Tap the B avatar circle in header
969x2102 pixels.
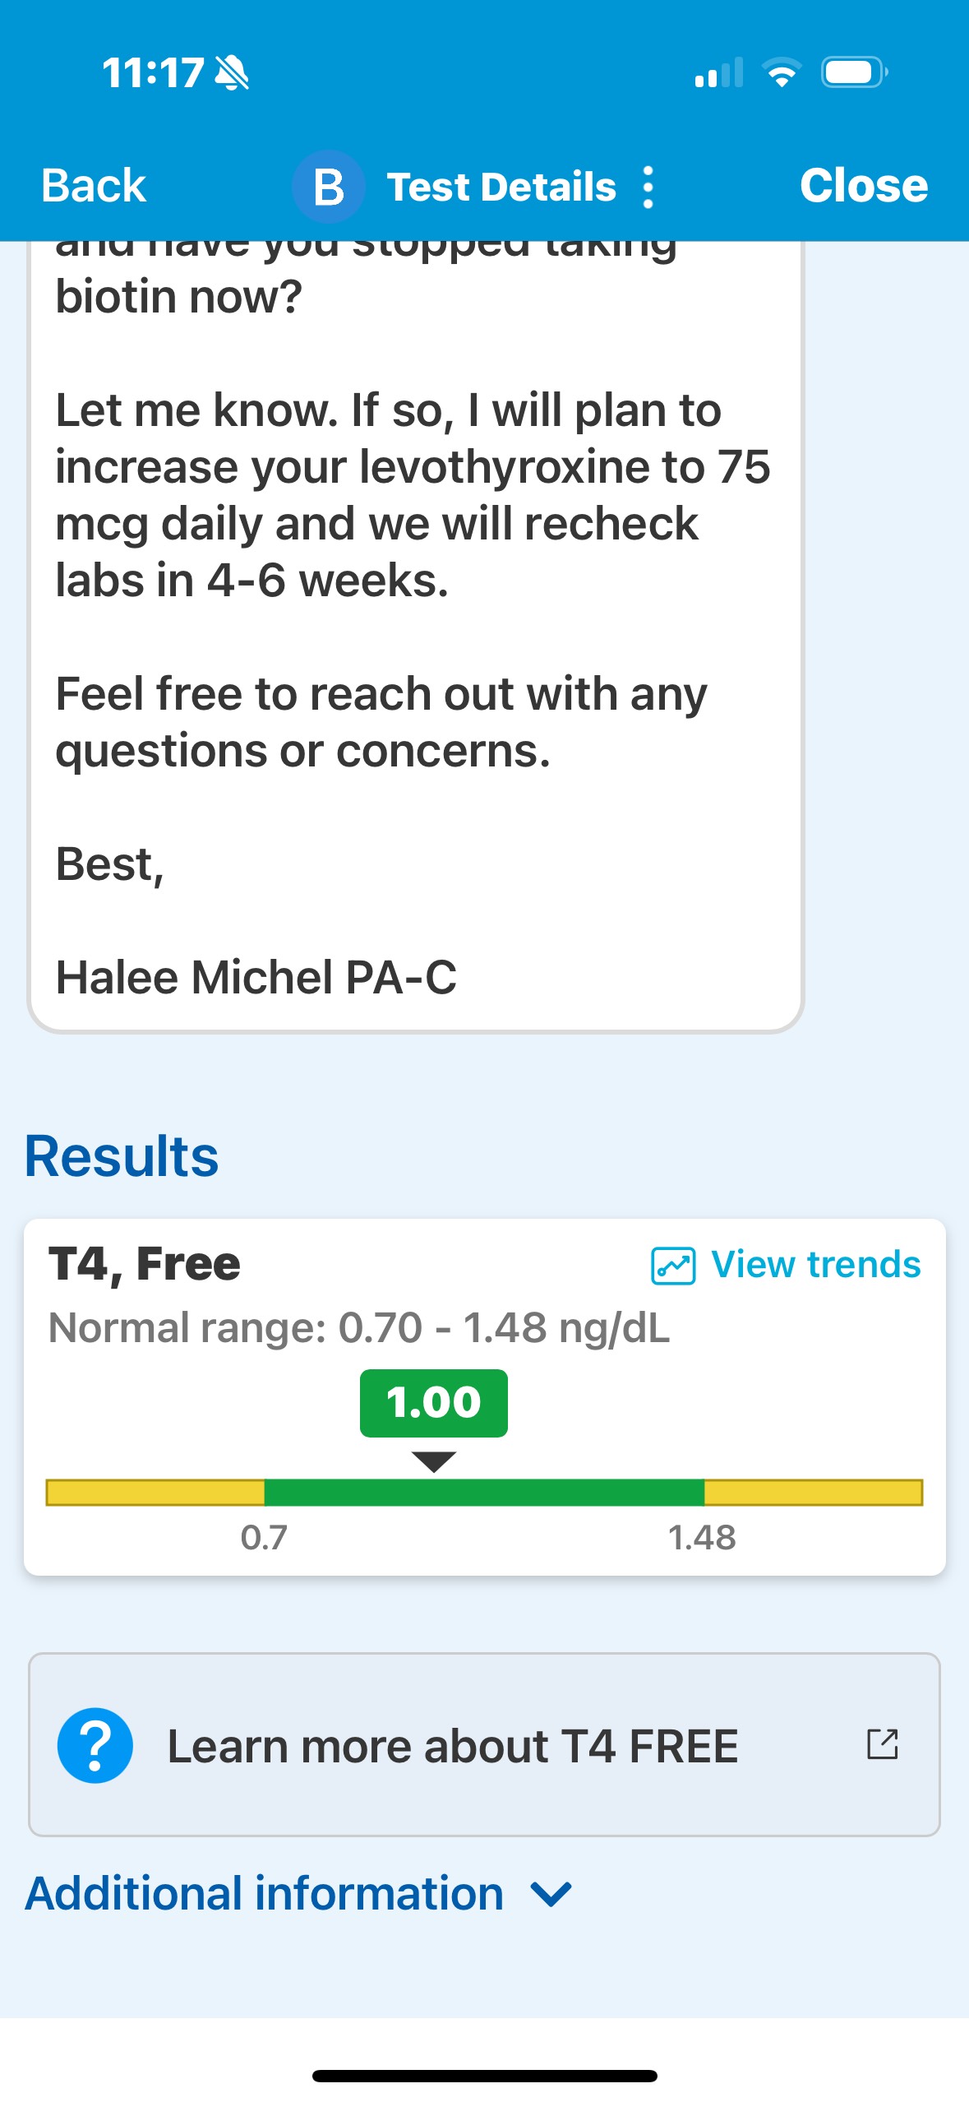[328, 187]
